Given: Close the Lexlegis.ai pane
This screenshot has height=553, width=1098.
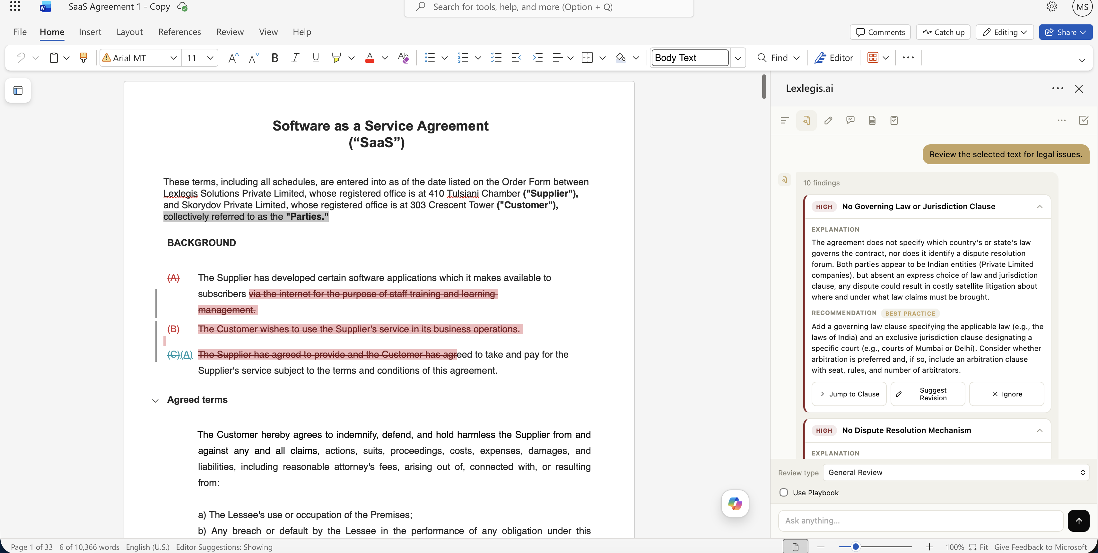Looking at the screenshot, I should pos(1079,89).
